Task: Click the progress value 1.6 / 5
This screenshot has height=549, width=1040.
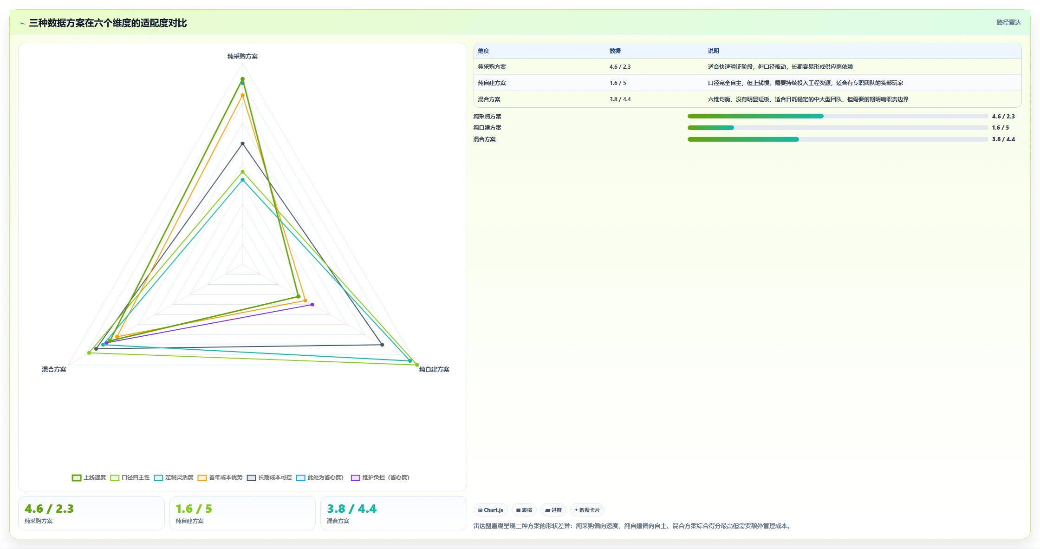Action: pyautogui.click(x=1001, y=128)
